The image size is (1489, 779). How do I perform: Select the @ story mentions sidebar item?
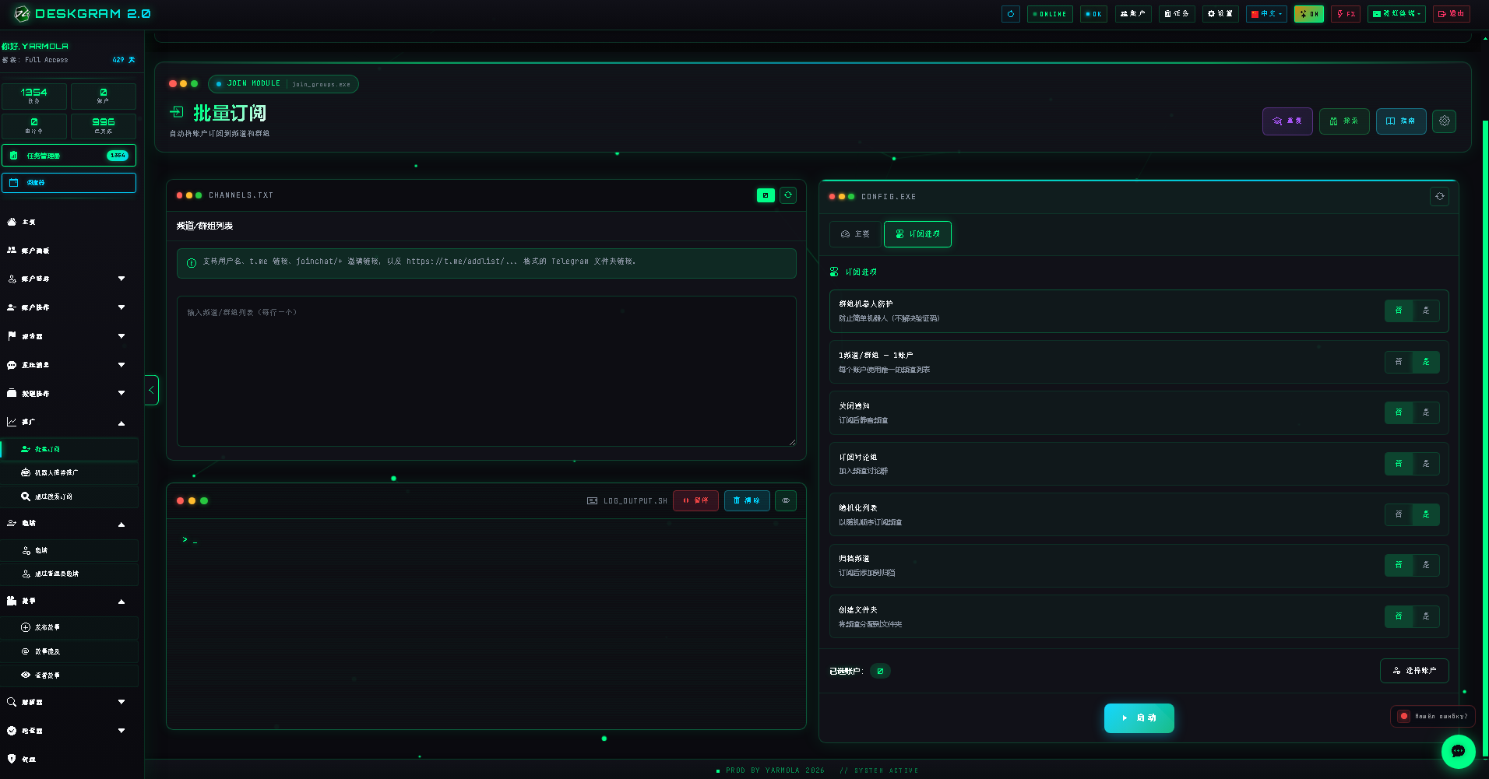69,651
